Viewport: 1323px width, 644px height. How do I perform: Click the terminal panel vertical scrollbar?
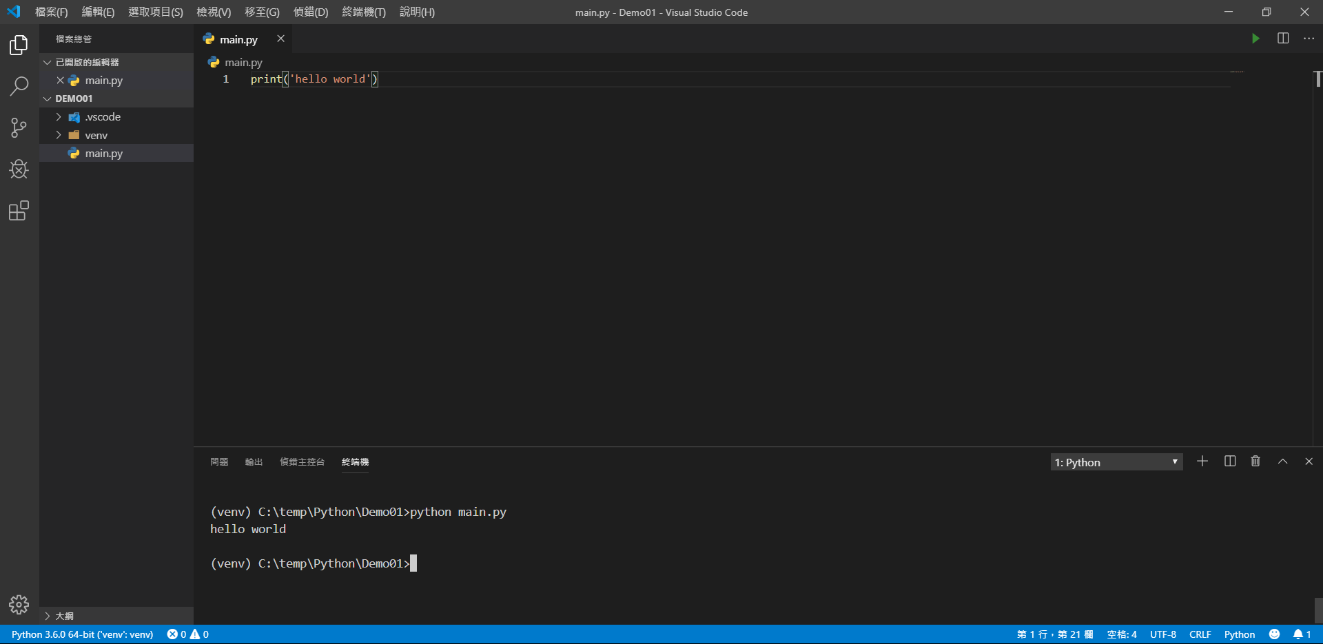(x=1317, y=609)
